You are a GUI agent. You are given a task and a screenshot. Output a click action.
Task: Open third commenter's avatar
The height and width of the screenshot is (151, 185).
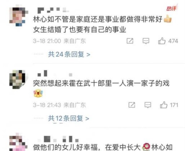(18, 142)
